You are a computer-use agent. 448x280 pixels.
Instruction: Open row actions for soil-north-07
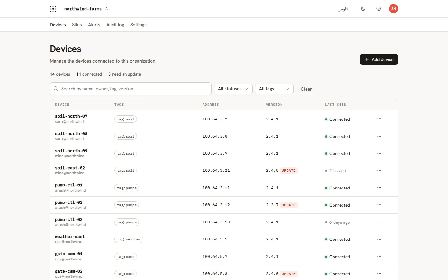pos(379,119)
